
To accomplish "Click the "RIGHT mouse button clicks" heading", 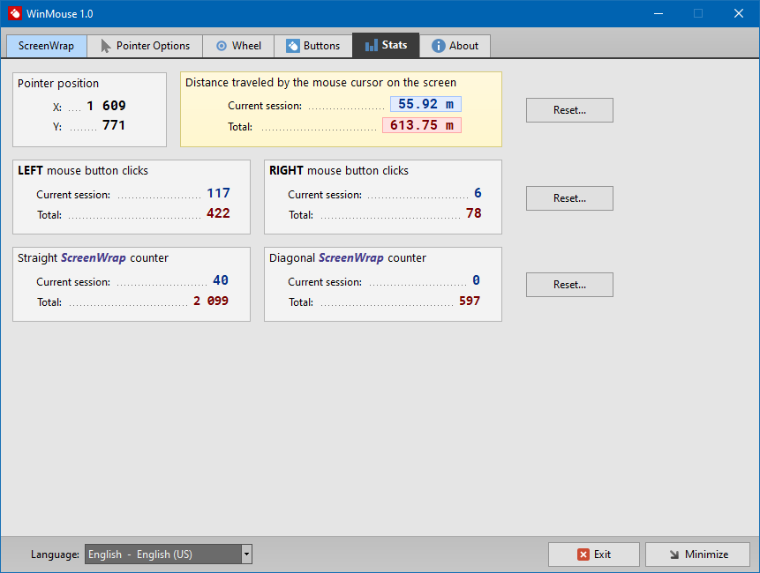I will tap(339, 171).
